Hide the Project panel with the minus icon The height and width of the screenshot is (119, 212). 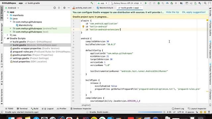tap(69, 8)
